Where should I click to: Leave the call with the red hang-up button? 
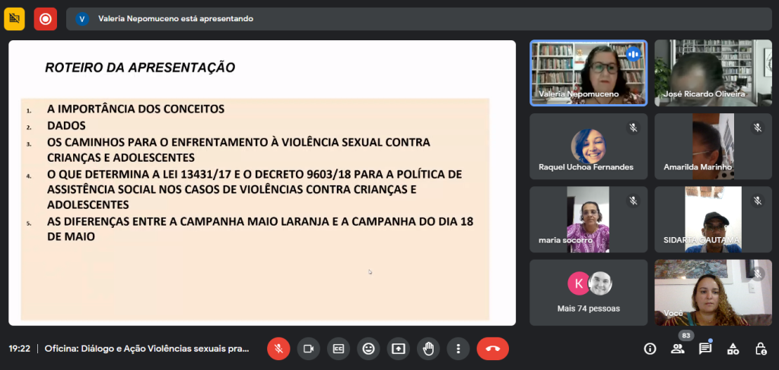pos(492,349)
